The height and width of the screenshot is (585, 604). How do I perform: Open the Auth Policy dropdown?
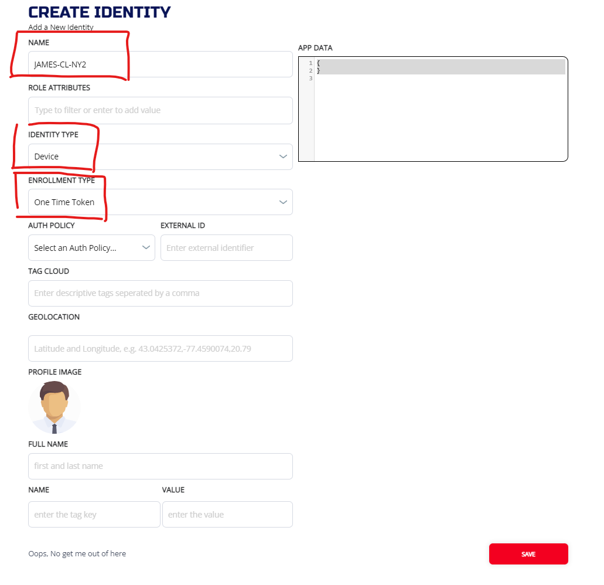pos(91,248)
